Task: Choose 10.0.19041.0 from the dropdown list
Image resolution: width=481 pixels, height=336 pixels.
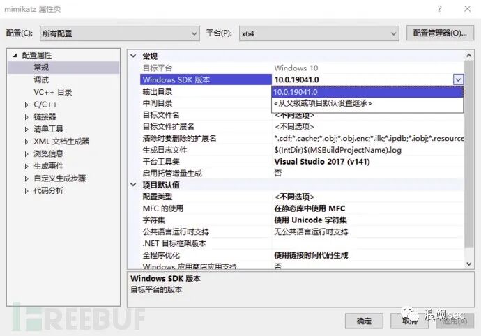Action: [367, 92]
